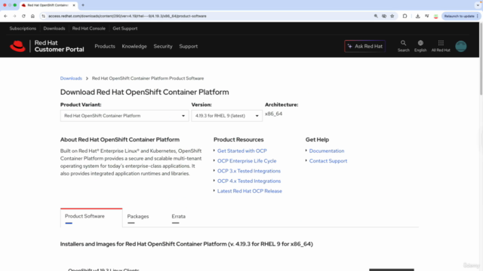Click Relaunch to update button
Viewport: 483px width, 271px height.
point(461,16)
